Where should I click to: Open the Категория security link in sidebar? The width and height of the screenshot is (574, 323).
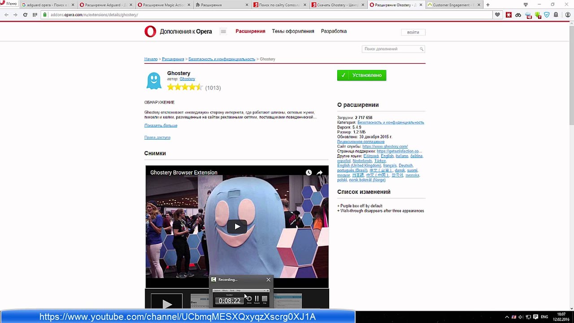click(x=391, y=122)
